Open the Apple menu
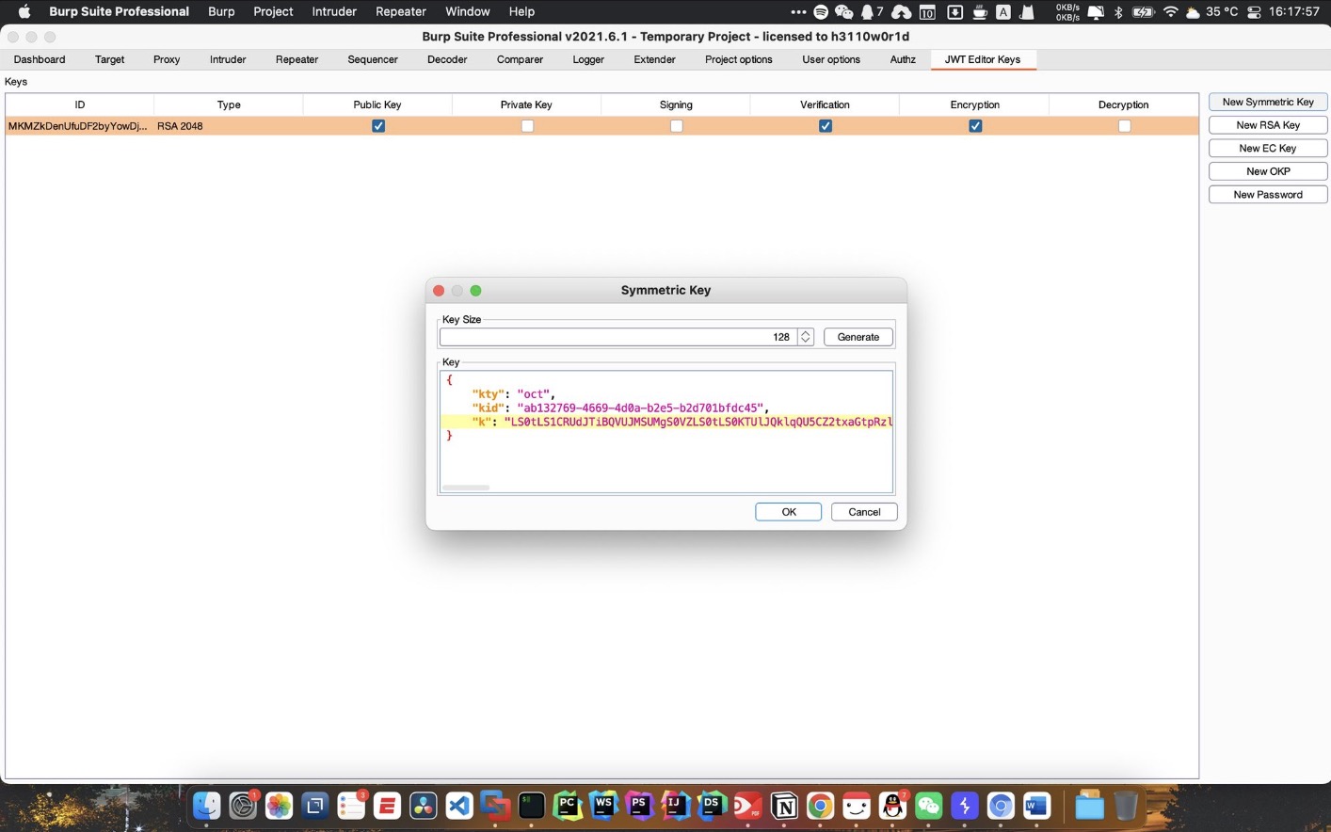 coord(24,11)
